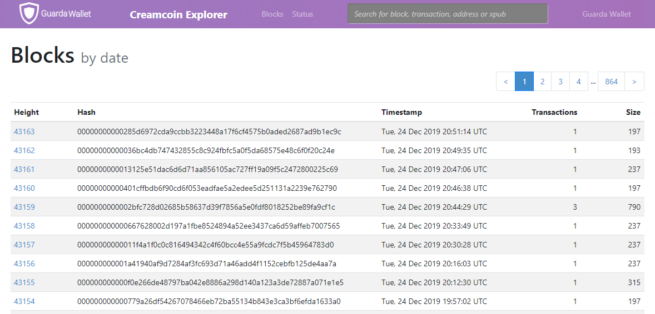655x314 pixels.
Task: Go to page 3 of blocks
Action: (560, 82)
